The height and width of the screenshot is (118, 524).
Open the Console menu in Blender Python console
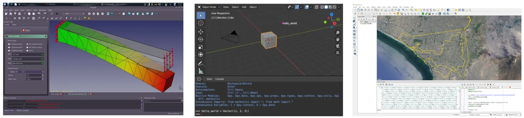click(x=219, y=79)
